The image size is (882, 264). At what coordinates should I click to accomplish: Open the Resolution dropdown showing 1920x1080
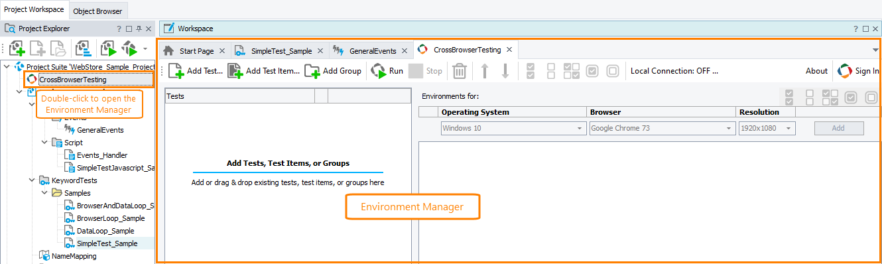[x=767, y=128]
